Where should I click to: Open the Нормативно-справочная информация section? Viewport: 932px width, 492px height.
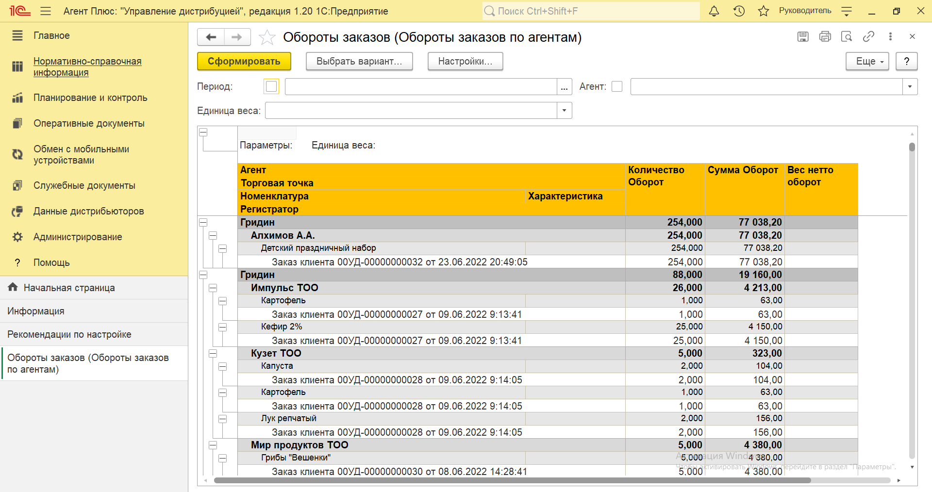click(87, 66)
